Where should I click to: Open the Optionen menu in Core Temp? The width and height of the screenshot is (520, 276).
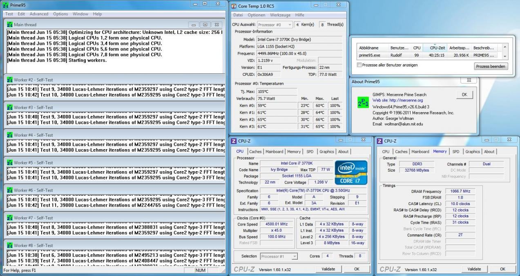(257, 15)
